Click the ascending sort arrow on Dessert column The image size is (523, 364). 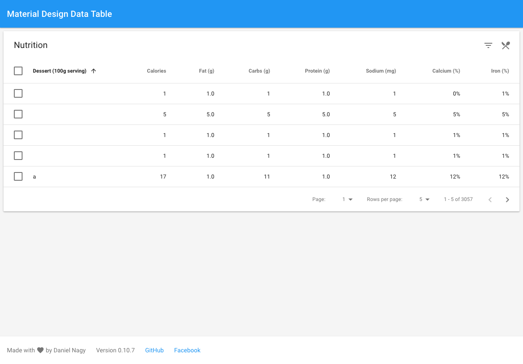point(93,70)
